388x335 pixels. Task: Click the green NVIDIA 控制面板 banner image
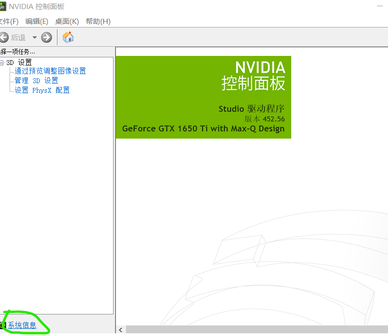pos(203,97)
